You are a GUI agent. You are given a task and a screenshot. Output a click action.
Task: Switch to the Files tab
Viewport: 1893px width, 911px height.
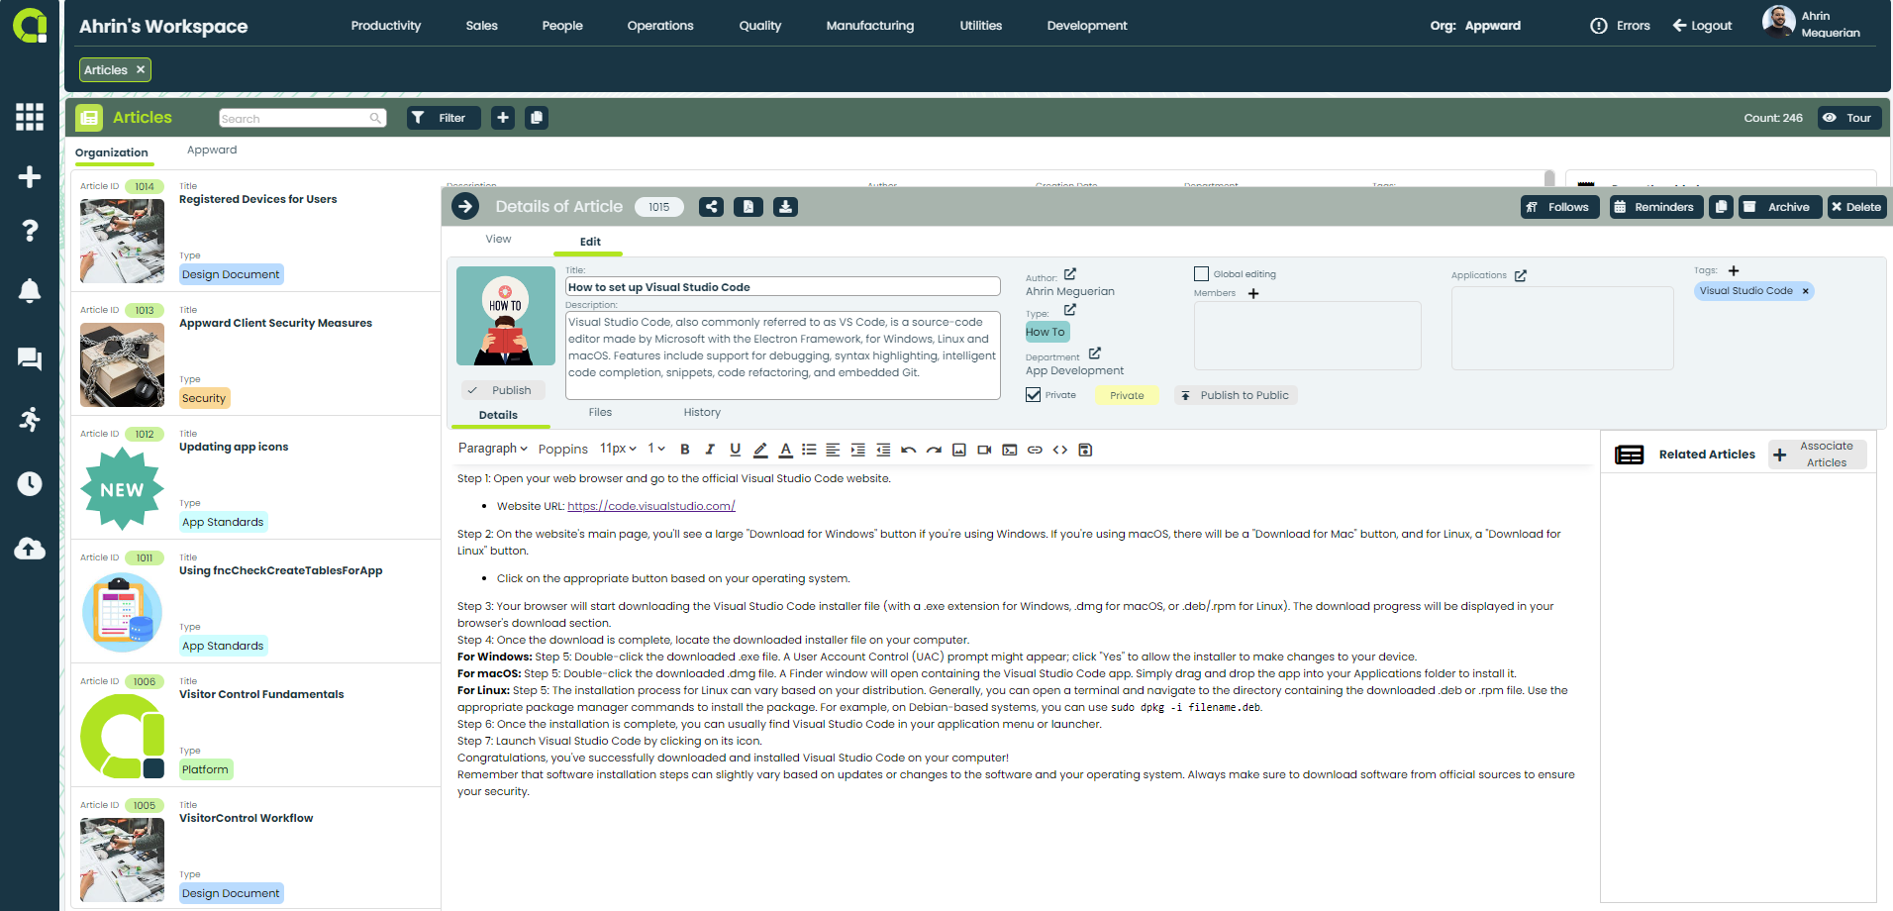pos(600,412)
